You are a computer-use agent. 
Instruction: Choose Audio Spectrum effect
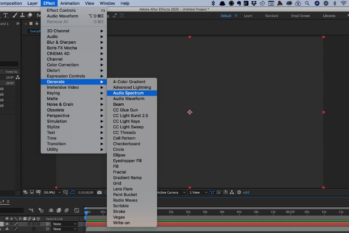(132, 93)
